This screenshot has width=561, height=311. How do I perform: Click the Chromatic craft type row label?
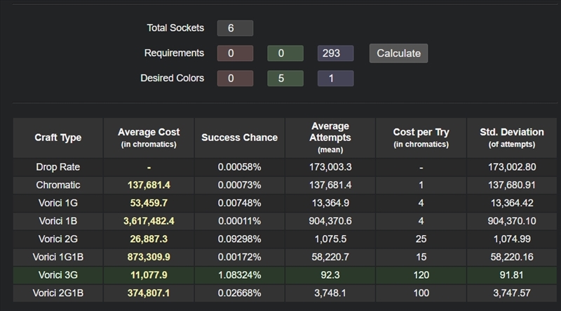coord(58,185)
